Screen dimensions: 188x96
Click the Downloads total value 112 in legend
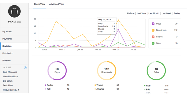176,30
